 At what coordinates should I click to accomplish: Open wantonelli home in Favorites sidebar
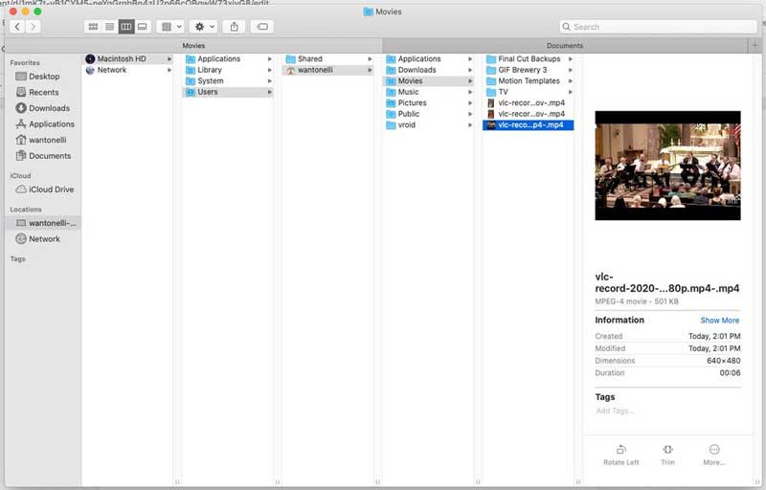41,140
